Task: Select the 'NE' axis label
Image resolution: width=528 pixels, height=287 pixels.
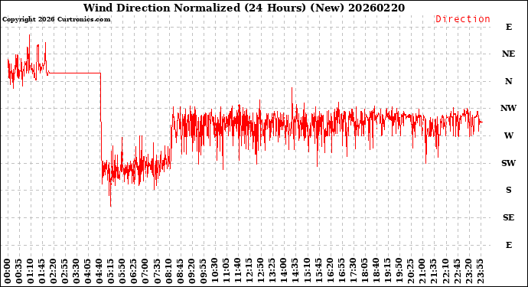Action: pos(508,54)
